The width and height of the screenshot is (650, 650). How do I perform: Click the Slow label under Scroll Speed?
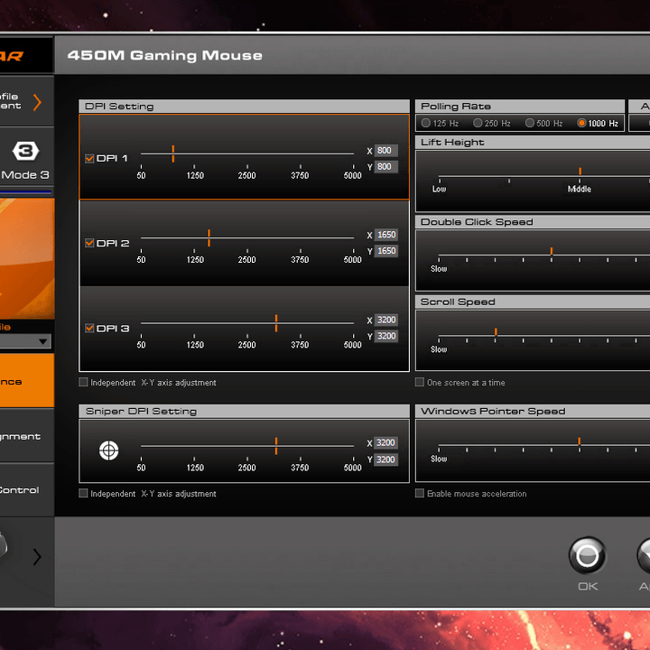pyautogui.click(x=439, y=349)
